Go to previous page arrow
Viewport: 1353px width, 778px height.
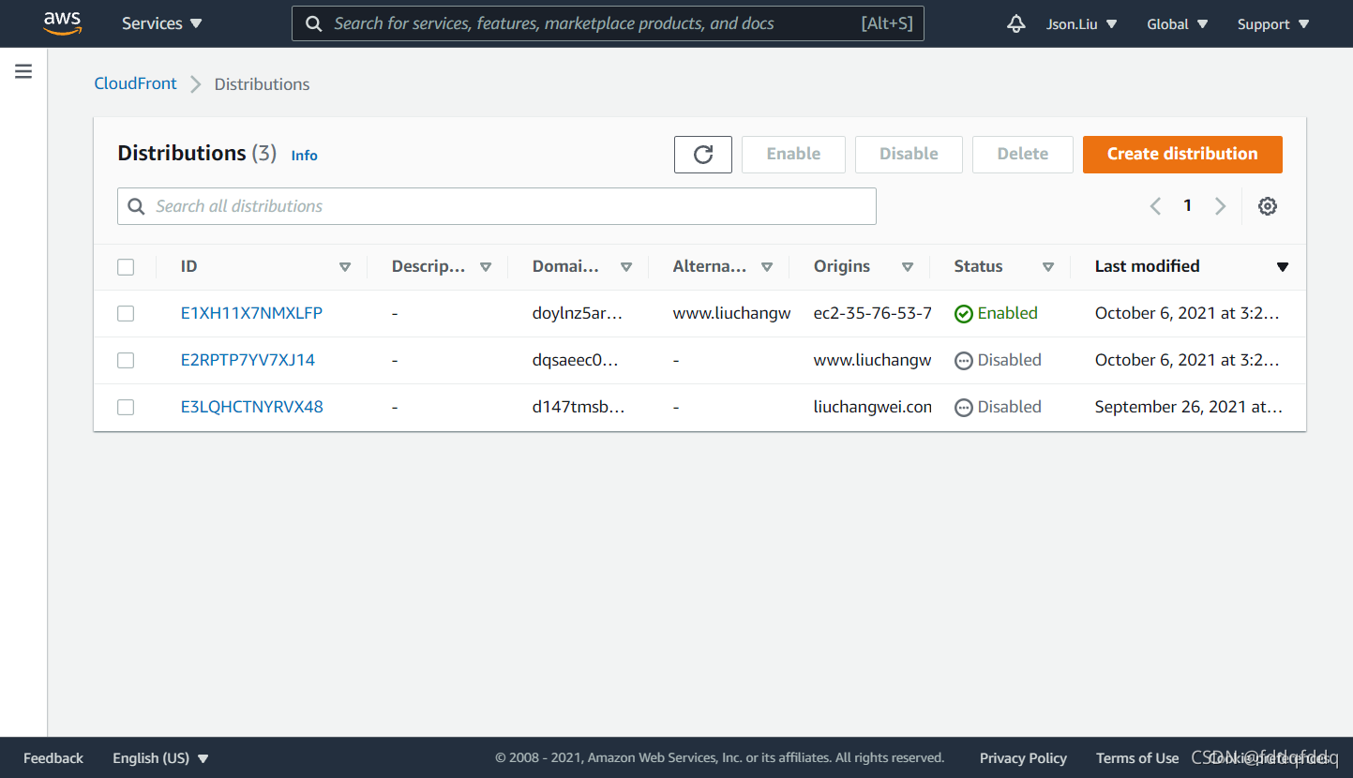click(x=1155, y=206)
